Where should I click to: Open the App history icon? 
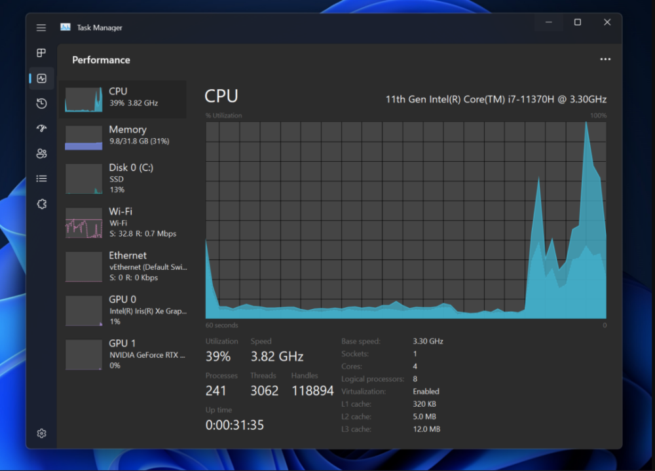41,104
